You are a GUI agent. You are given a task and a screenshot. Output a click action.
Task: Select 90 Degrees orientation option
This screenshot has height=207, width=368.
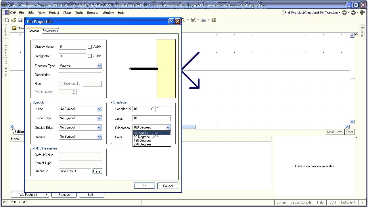152,137
